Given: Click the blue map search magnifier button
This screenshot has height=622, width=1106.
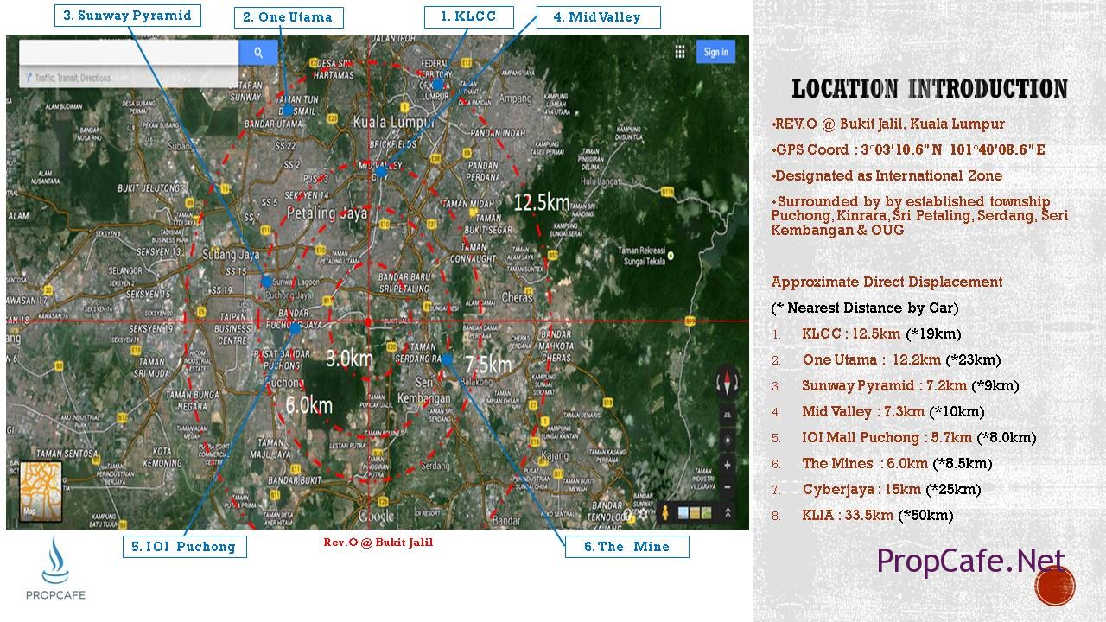Looking at the screenshot, I should (258, 53).
